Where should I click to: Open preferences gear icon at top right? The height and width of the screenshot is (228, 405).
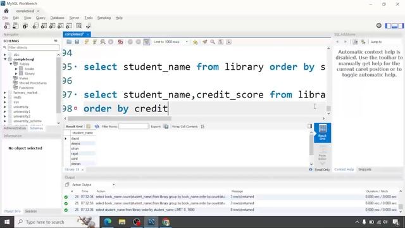click(378, 25)
